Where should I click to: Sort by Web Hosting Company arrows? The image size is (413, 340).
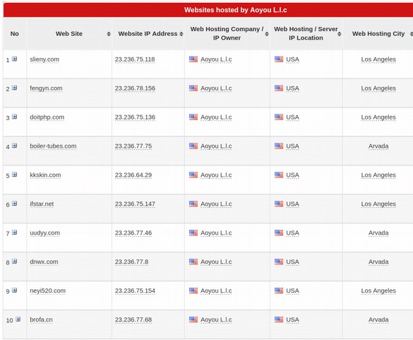click(267, 34)
